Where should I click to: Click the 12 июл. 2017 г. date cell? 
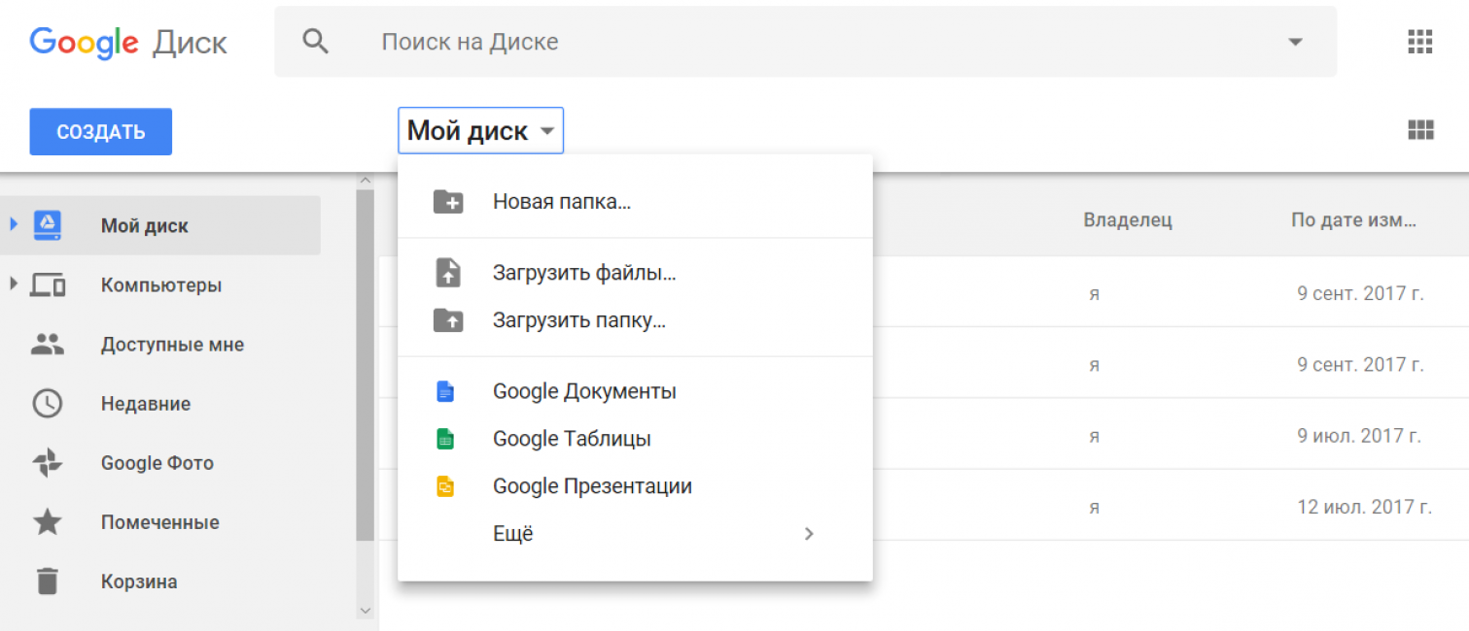(1364, 507)
